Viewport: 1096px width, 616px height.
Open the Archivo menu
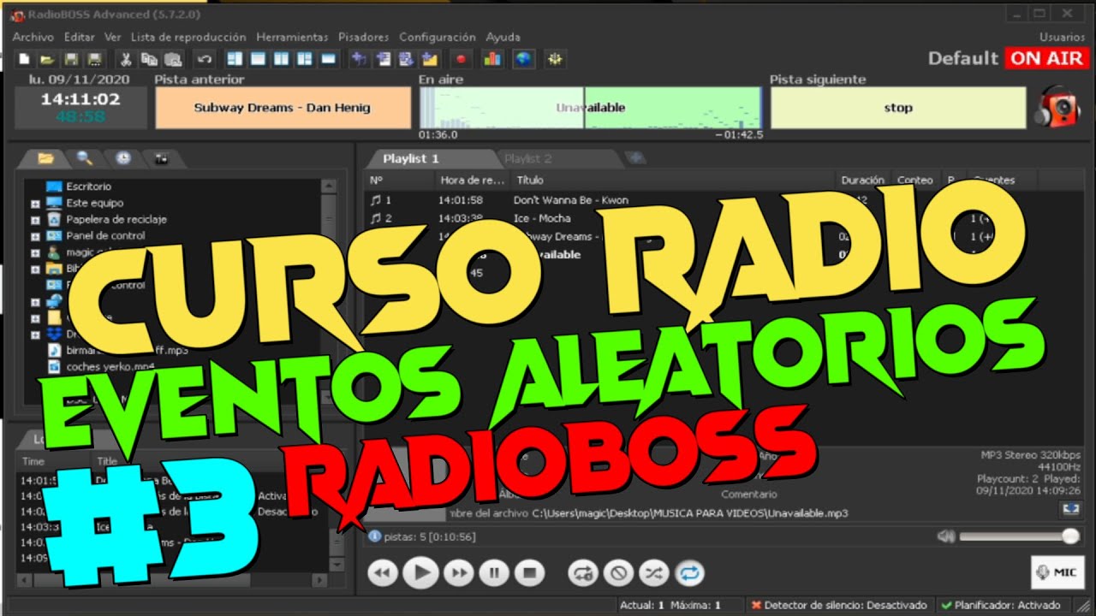tap(33, 38)
